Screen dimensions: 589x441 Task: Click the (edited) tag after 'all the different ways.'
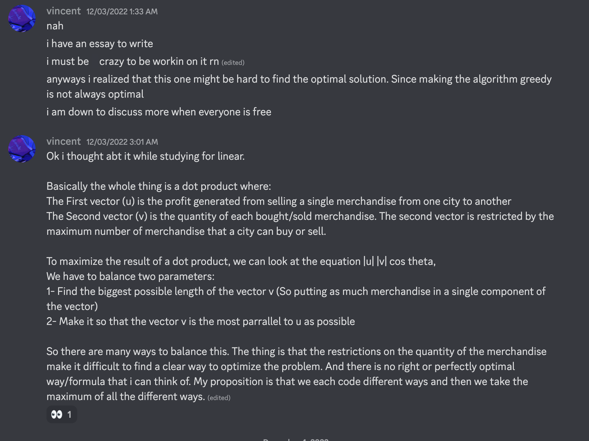[x=219, y=398]
